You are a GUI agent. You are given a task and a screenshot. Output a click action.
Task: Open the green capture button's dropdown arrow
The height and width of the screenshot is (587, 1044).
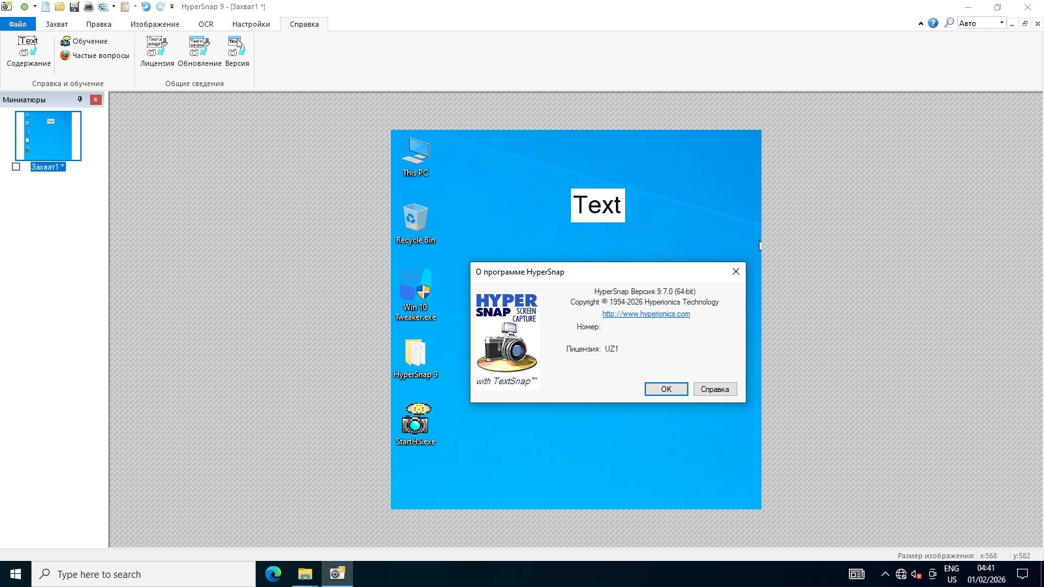coord(35,7)
